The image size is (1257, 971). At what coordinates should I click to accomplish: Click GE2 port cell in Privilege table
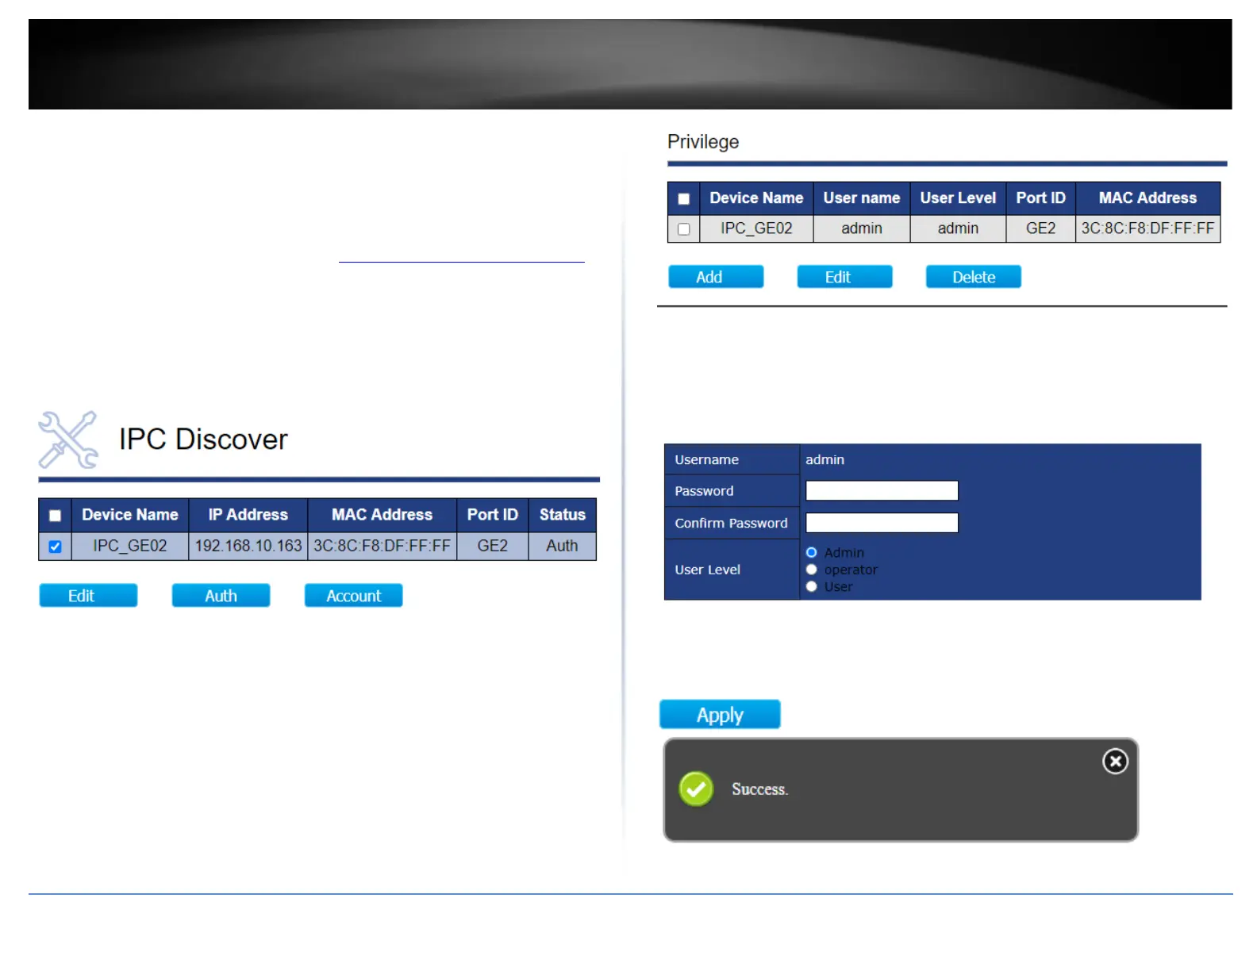1040,228
